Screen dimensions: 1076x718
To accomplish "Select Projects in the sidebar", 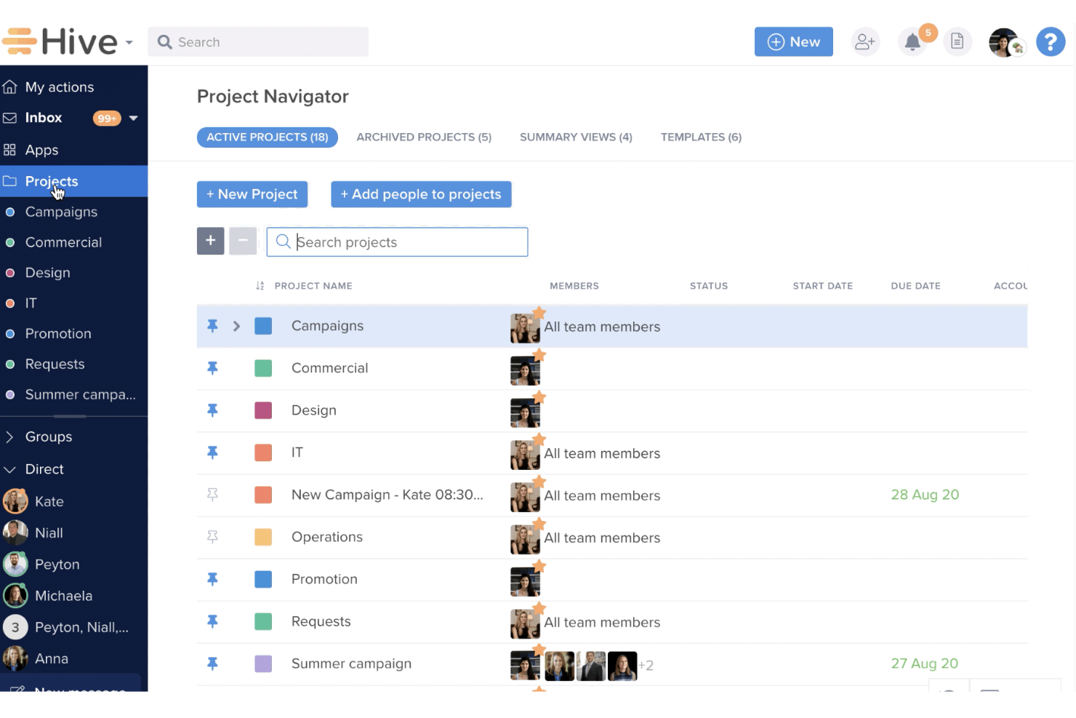I will pos(73,181).
